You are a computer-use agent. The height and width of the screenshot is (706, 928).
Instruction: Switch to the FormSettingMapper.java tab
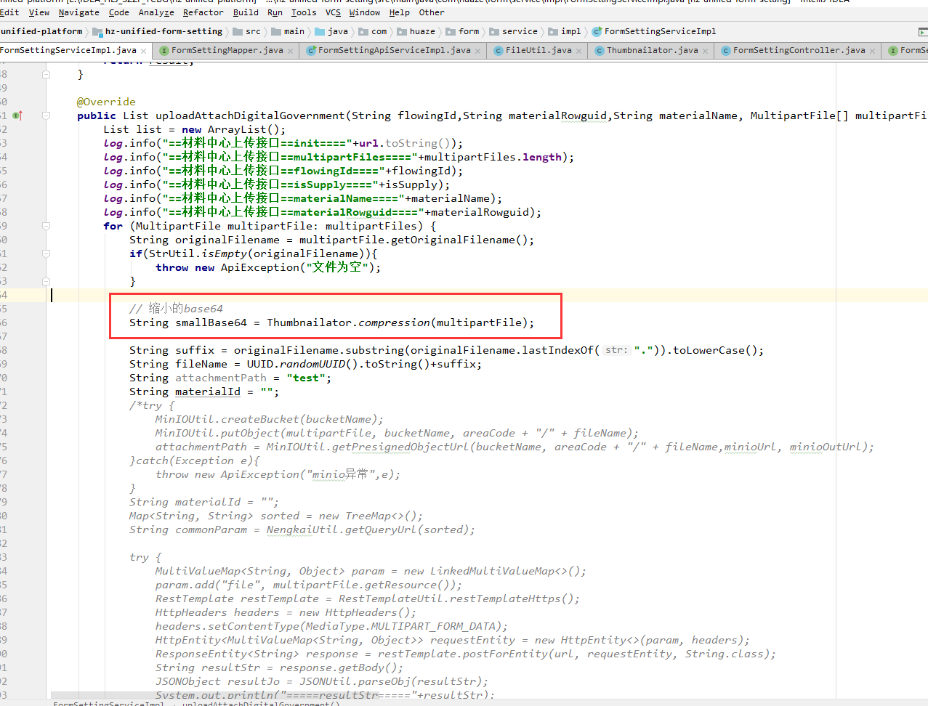(226, 51)
